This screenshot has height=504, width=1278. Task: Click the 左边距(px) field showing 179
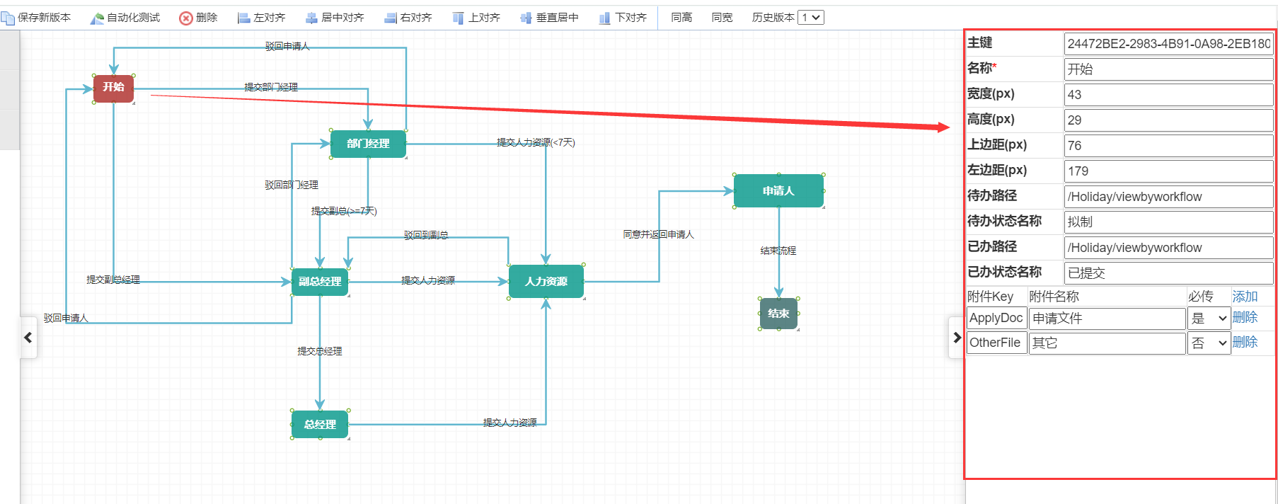(1168, 171)
